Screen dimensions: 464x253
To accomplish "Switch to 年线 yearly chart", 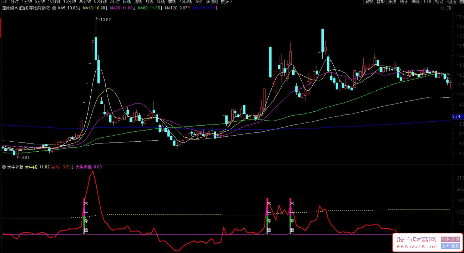I will coord(161,2).
